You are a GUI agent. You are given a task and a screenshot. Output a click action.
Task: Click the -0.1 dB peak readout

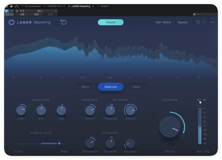click(201, 100)
